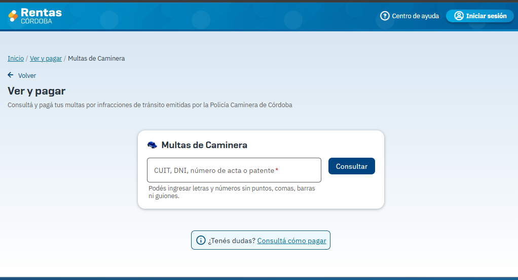Select Multas de Caminera breadcrumb item
518x280 pixels.
[96, 58]
